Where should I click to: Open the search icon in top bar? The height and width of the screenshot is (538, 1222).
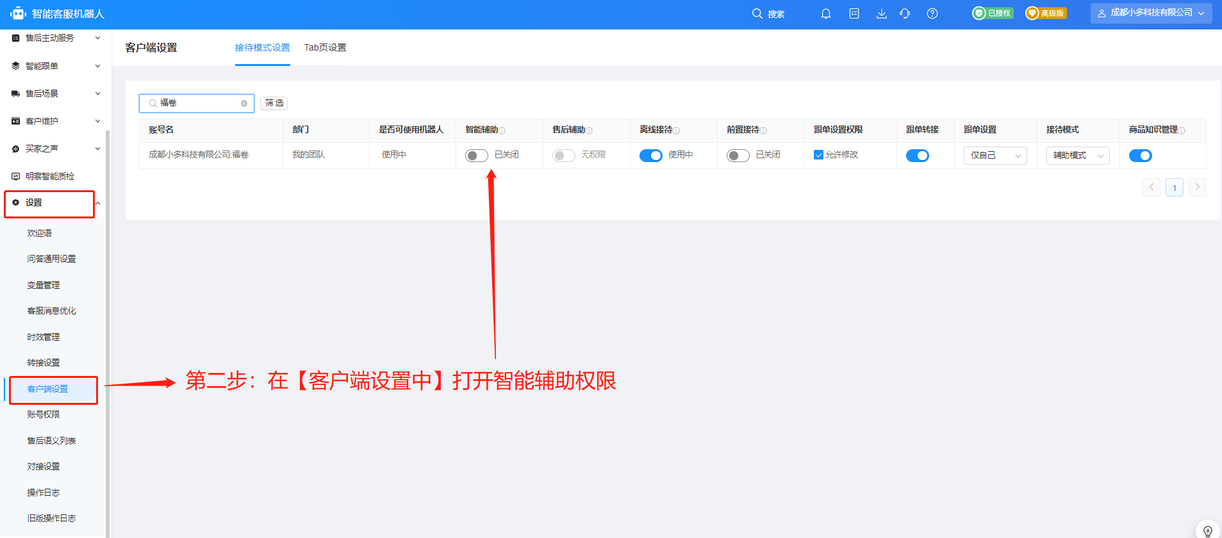[x=757, y=13]
